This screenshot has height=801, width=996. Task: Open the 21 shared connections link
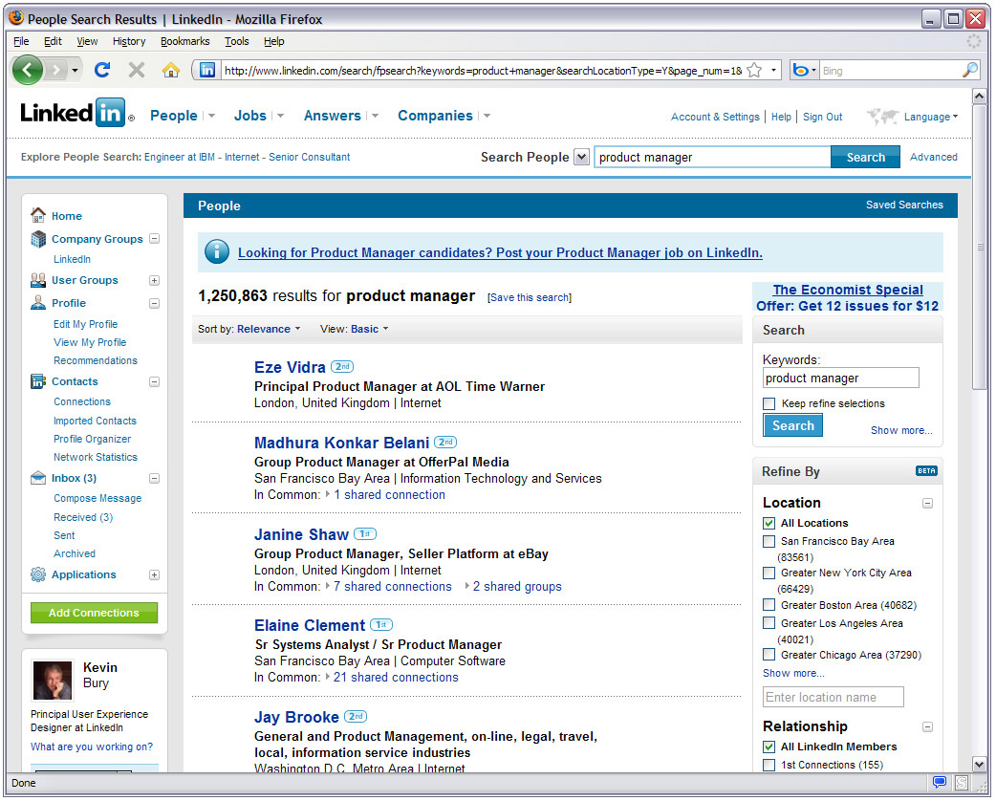396,677
